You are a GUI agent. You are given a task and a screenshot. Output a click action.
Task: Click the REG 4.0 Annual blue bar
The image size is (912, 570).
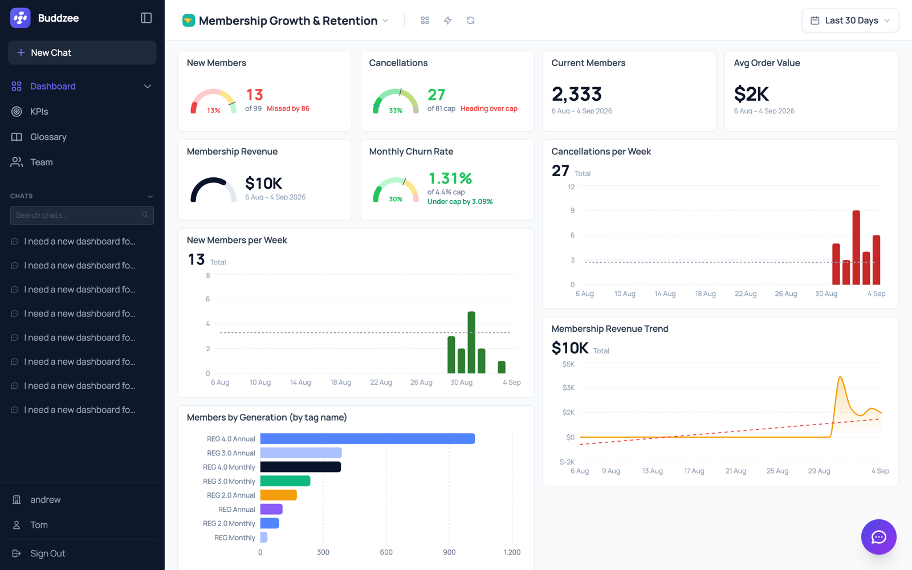(368, 439)
